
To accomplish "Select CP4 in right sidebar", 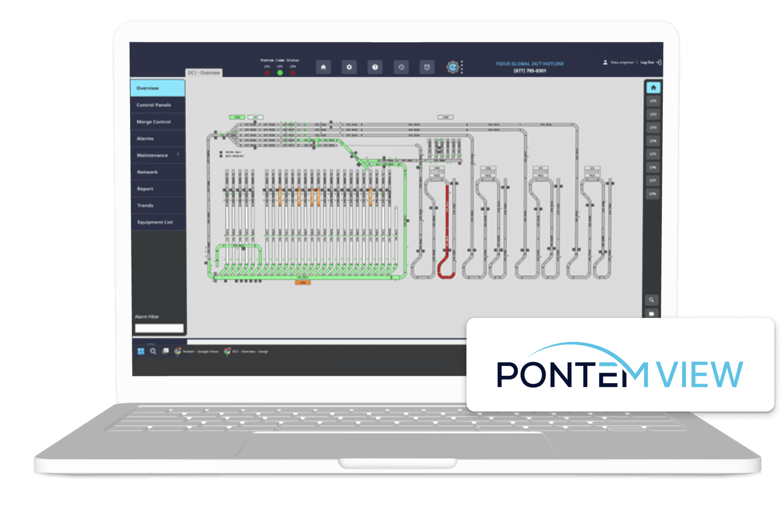I will pyautogui.click(x=653, y=141).
